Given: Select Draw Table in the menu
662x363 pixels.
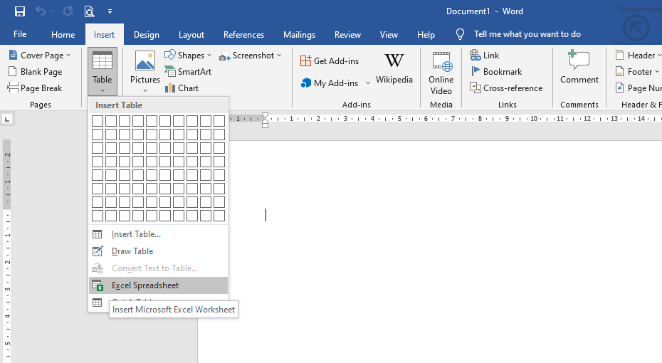Looking at the screenshot, I should (x=158, y=251).
